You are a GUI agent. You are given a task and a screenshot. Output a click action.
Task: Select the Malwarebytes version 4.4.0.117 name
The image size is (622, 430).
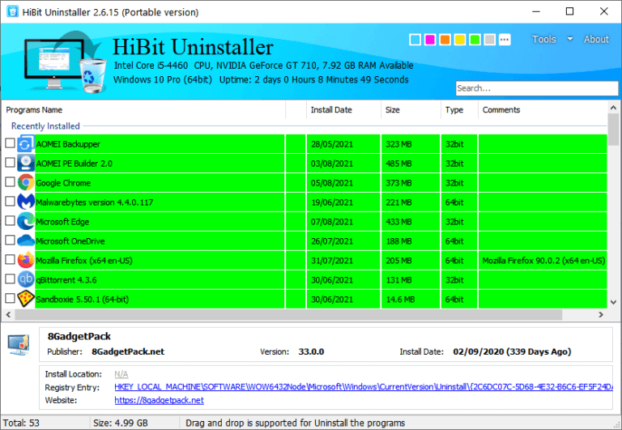(95, 202)
